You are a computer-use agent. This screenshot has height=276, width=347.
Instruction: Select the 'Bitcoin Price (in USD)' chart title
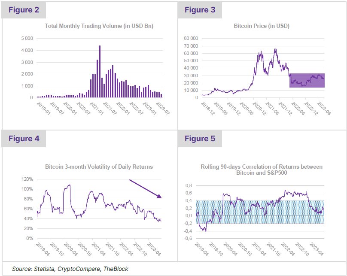pyautogui.click(x=262, y=26)
